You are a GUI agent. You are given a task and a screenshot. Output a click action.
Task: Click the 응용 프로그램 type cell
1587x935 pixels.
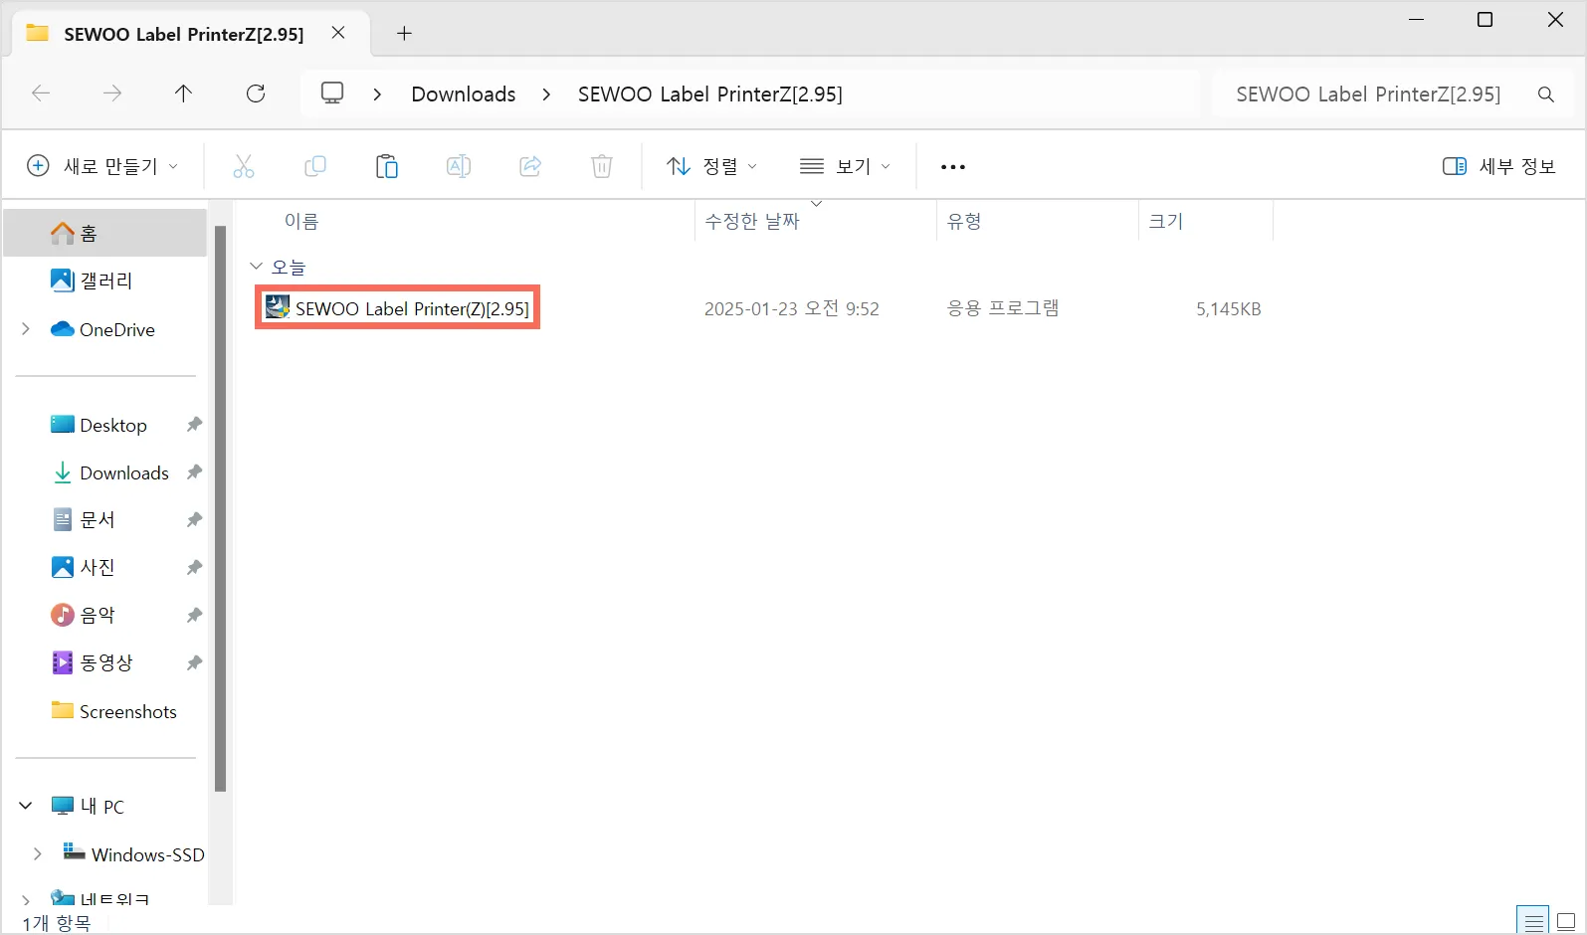pos(1002,308)
